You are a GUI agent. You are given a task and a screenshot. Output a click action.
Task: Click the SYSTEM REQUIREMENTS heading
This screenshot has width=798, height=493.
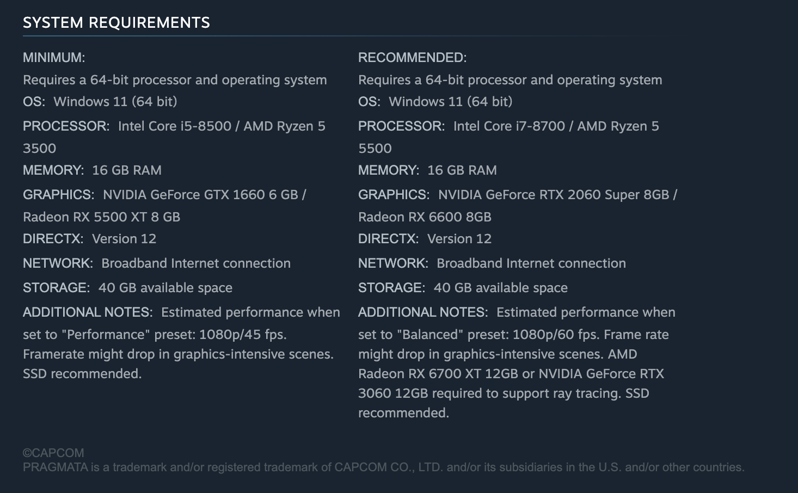coord(116,23)
